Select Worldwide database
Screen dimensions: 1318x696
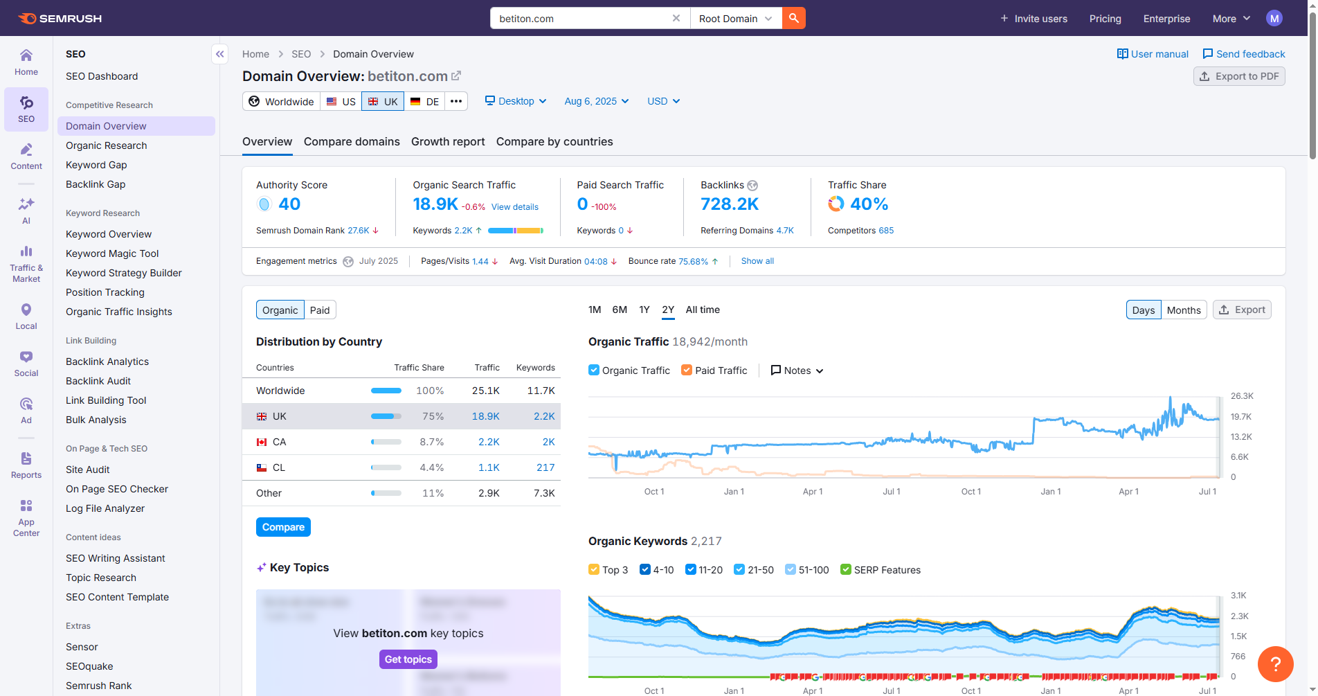pyautogui.click(x=281, y=101)
